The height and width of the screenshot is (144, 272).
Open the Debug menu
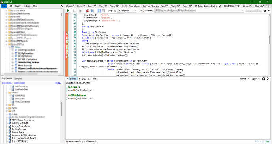click(x=27, y=6)
